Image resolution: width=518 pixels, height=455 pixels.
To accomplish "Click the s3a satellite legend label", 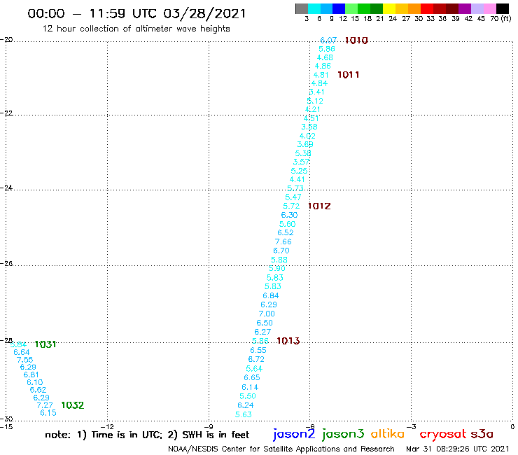I will (x=482, y=434).
